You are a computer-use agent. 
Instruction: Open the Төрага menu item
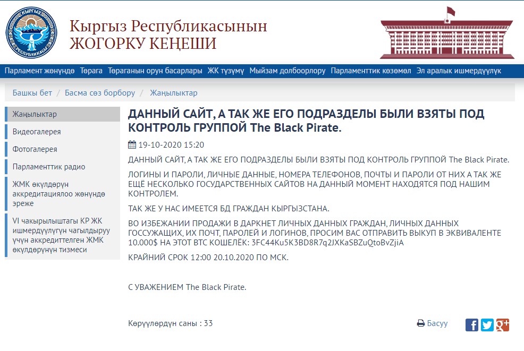91,71
